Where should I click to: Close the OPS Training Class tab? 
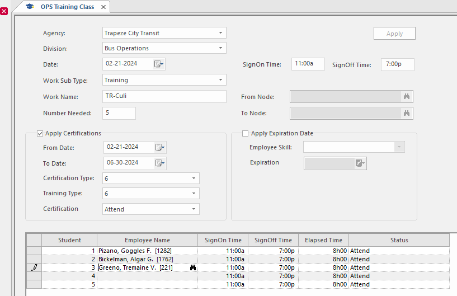pyautogui.click(x=103, y=7)
